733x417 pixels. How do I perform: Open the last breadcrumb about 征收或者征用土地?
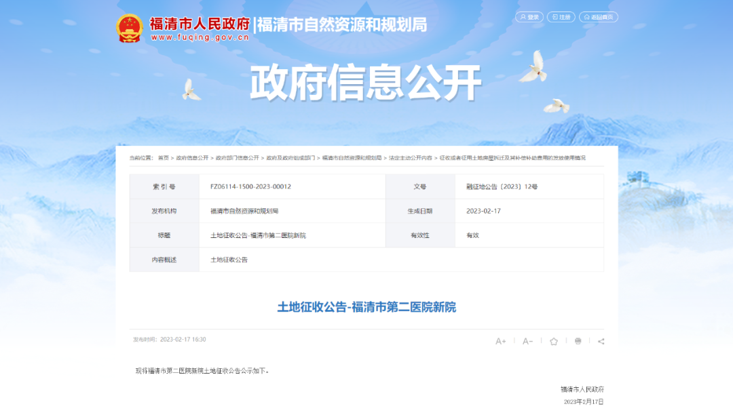click(x=512, y=158)
